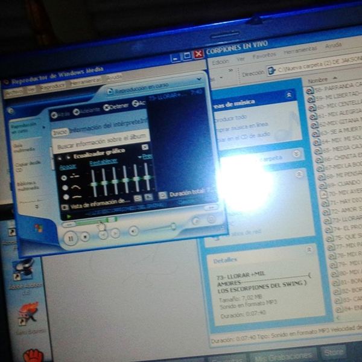The height and width of the screenshot is (362, 362).
Task: Click Copiar en el CD de audio link
Action: tap(244, 137)
